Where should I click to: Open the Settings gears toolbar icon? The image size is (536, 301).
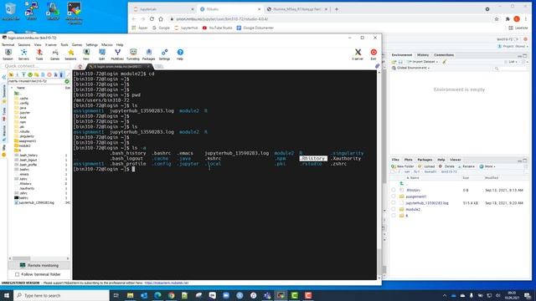164,54
